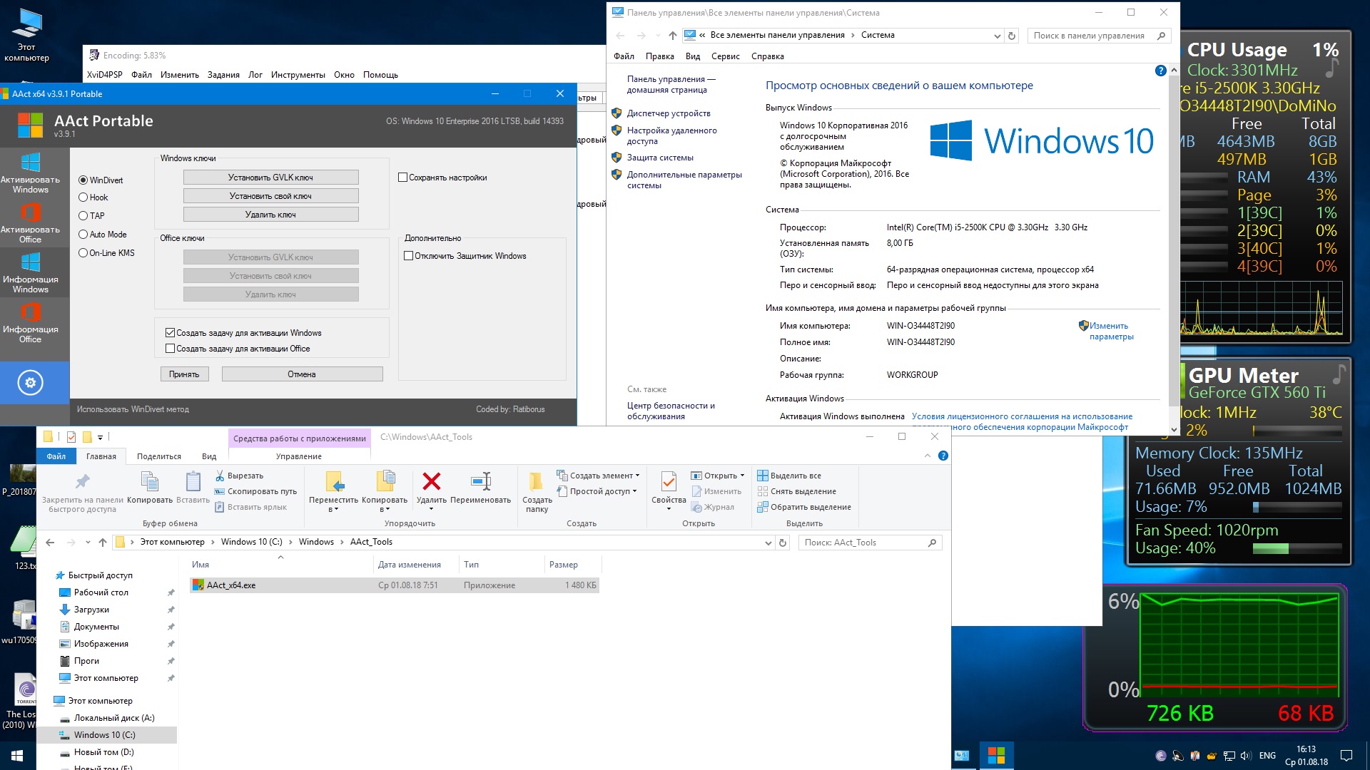Click the Explorer search field for AAct_Tools
The image size is (1370, 770).
tap(871, 543)
